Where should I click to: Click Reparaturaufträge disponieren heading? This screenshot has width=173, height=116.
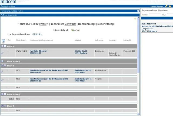click(x=155, y=10)
